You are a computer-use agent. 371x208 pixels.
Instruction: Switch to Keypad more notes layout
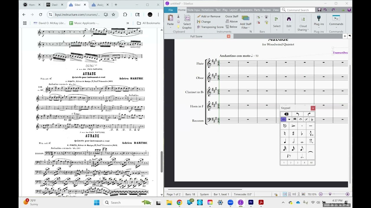point(289,119)
